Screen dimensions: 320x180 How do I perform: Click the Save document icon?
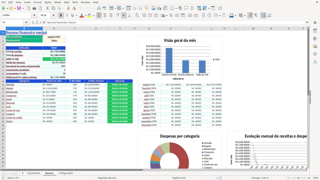(x=19, y=8)
